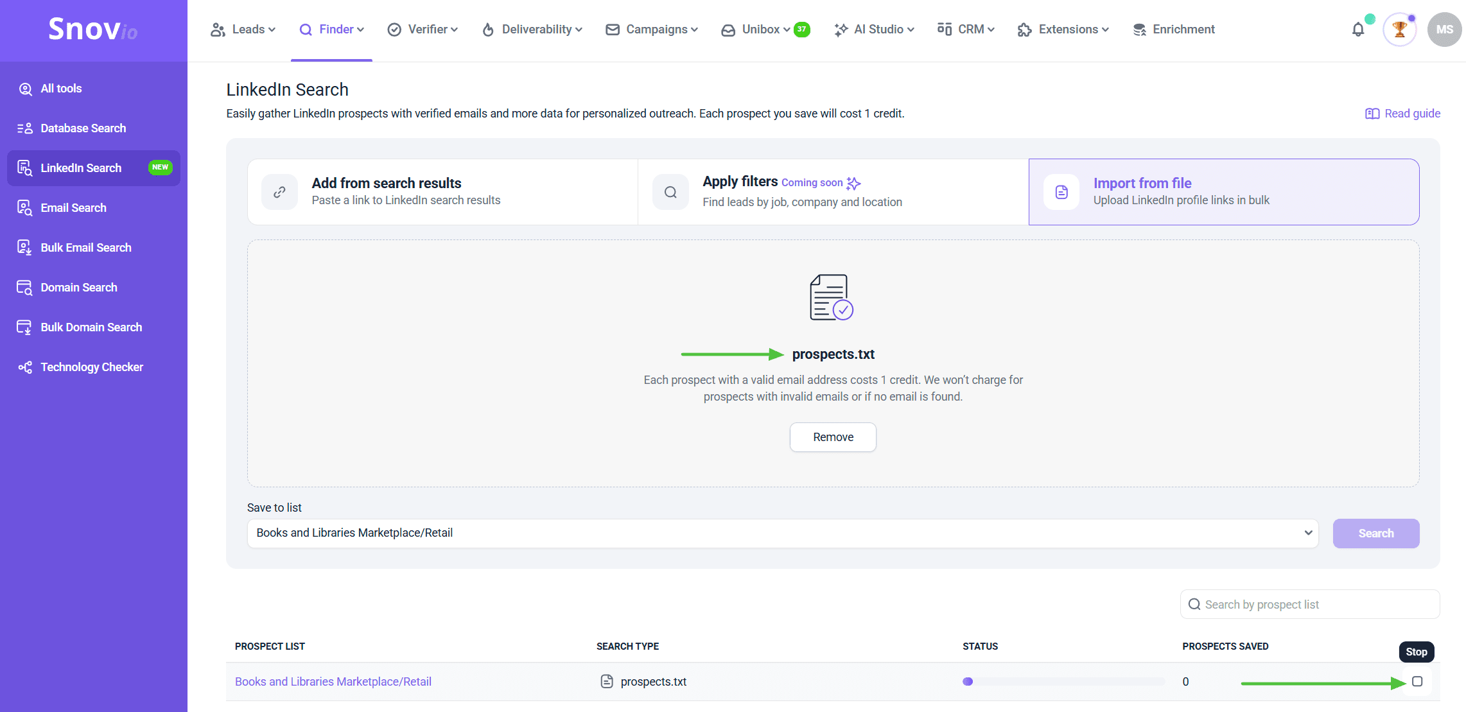Click the Snov.io logo

93,30
